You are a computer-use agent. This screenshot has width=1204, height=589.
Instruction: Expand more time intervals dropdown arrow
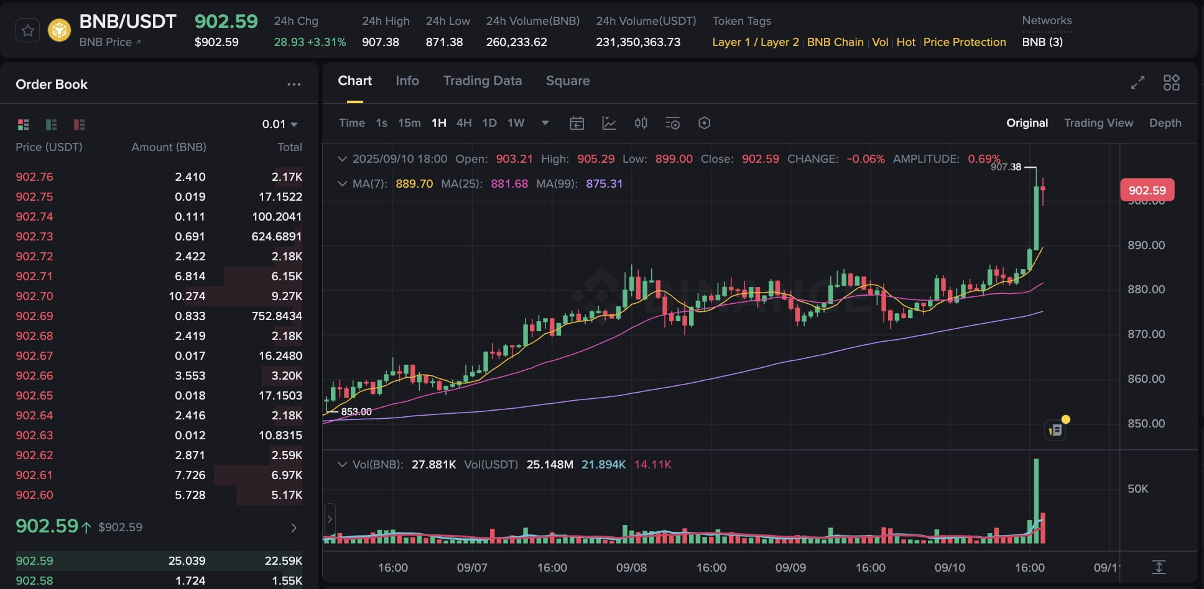click(x=545, y=123)
